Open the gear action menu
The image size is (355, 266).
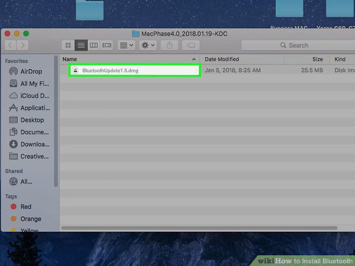pyautogui.click(x=148, y=45)
